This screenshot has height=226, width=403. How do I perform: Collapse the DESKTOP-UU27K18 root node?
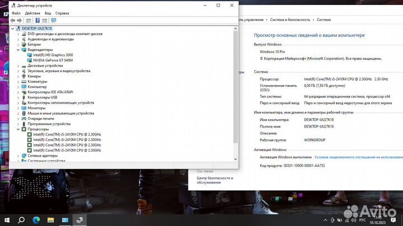click(12, 29)
